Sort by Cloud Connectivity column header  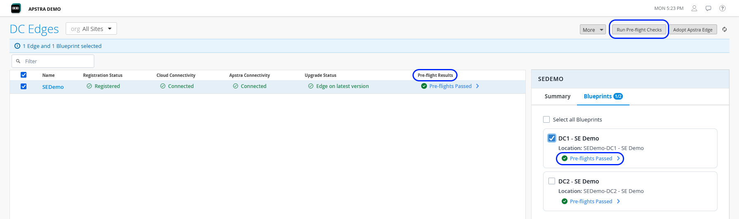176,75
